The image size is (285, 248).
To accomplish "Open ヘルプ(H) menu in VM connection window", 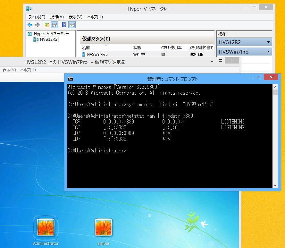I will [28, 70].
